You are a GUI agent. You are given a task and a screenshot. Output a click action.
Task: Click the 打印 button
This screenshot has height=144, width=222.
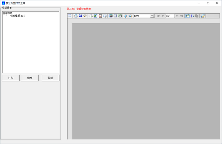[11, 78]
